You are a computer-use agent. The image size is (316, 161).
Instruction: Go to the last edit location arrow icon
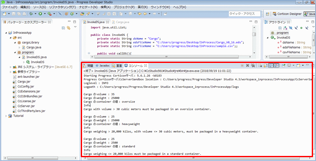(x=139, y=14)
